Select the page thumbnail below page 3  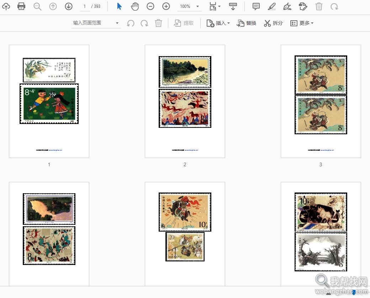point(321,234)
